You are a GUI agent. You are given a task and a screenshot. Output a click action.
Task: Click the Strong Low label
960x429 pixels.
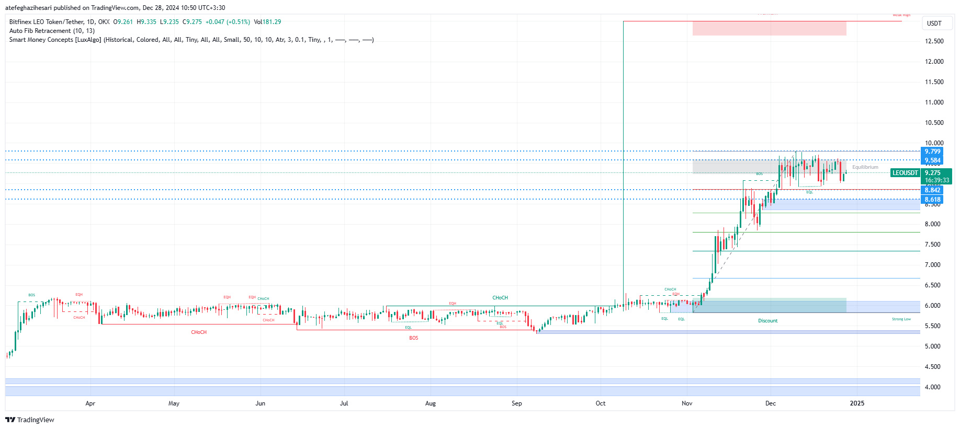[901, 319]
